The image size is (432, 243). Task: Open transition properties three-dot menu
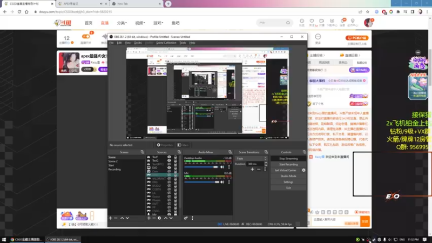click(x=265, y=169)
